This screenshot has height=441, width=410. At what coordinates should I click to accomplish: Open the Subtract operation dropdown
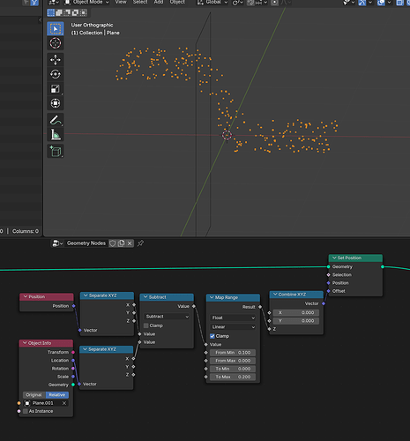pyautogui.click(x=167, y=317)
